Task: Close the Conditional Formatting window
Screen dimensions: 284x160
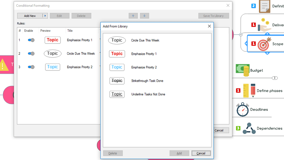Action: point(228,5)
